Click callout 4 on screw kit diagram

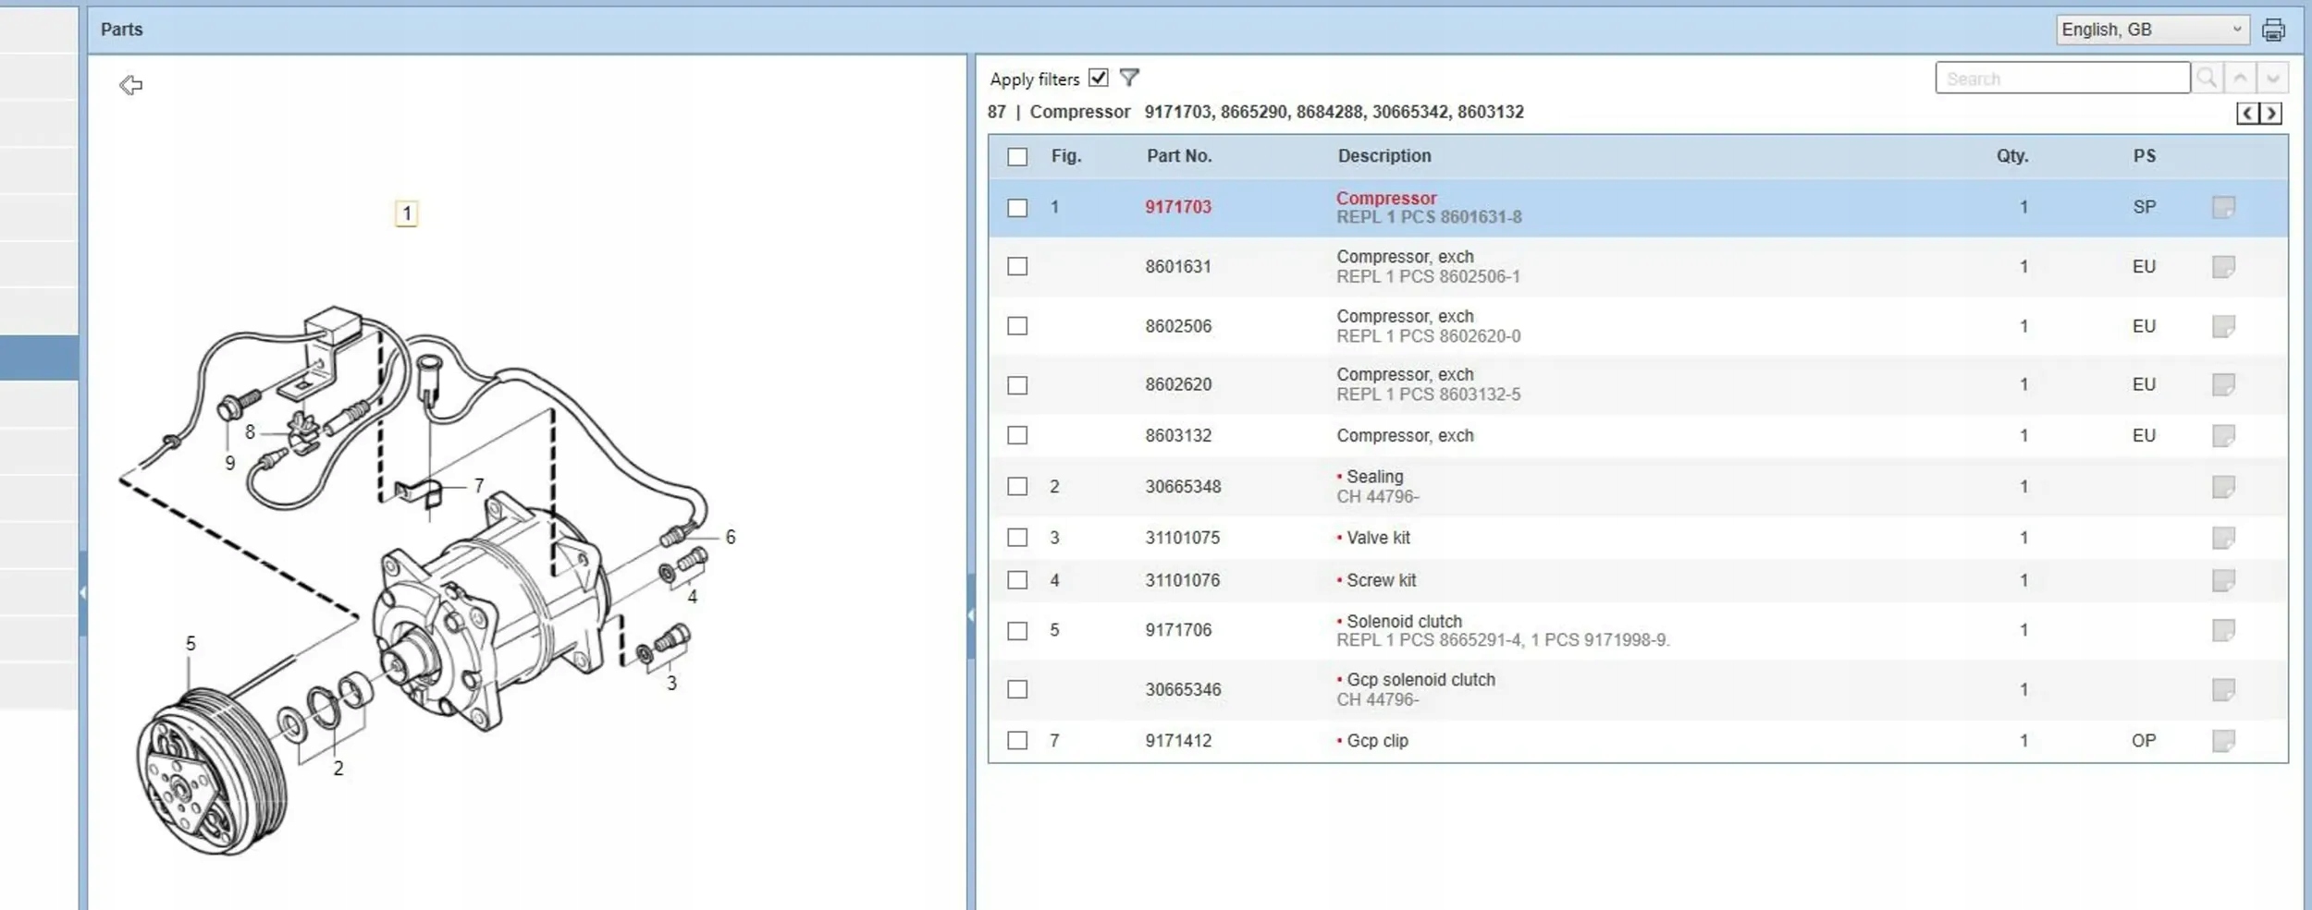(x=692, y=598)
